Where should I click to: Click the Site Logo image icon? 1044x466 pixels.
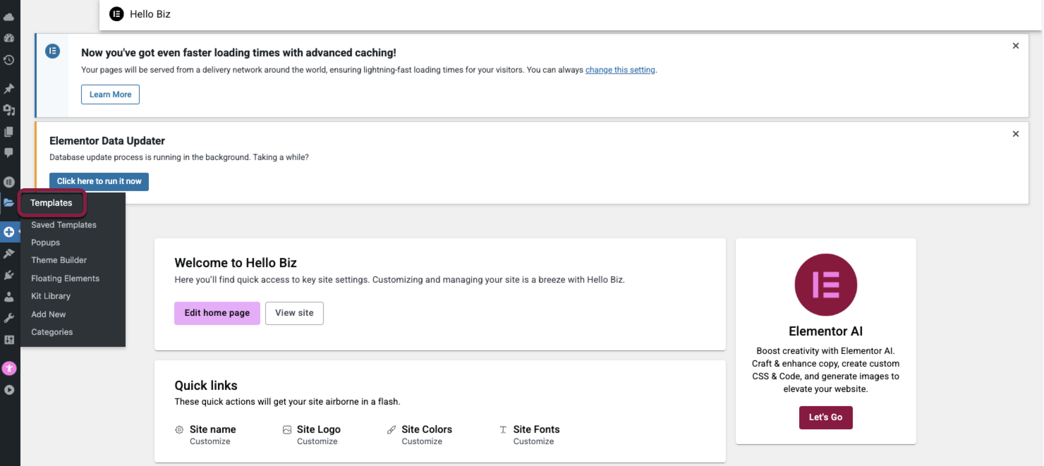(x=287, y=430)
